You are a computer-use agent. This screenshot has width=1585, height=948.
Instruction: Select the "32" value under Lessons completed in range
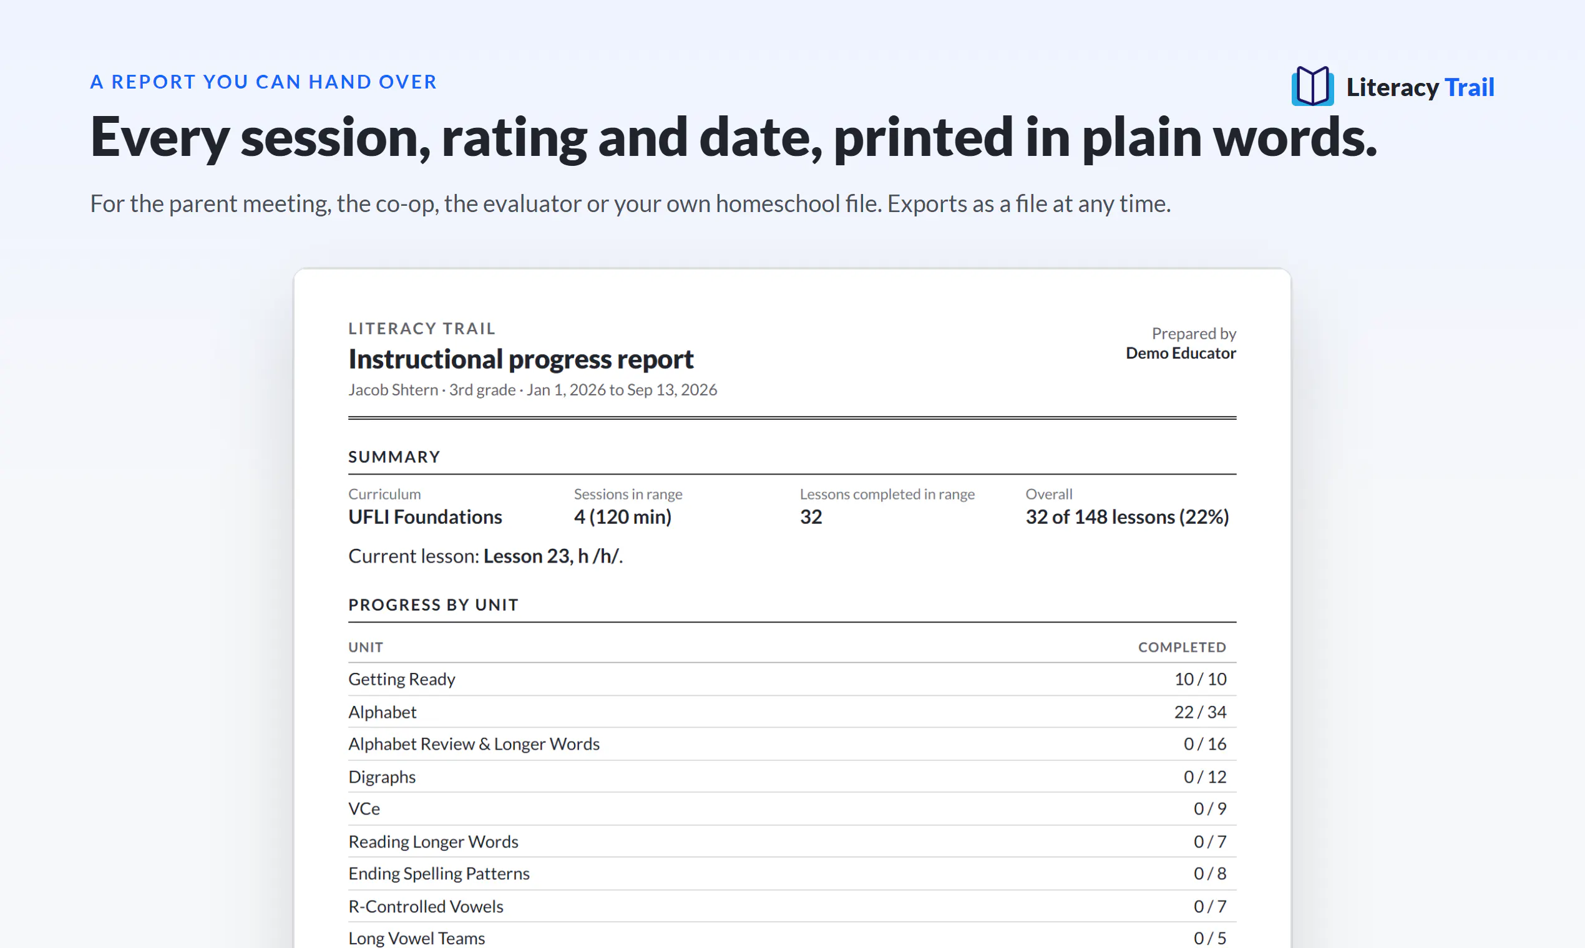point(811,517)
